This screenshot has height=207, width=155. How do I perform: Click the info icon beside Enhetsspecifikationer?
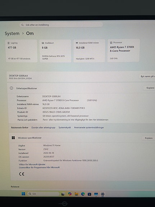point(12,88)
